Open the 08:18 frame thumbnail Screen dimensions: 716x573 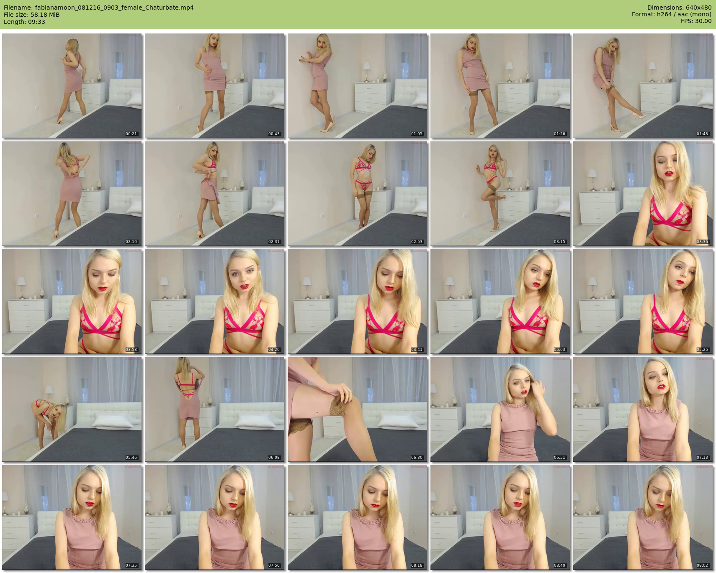(x=357, y=517)
